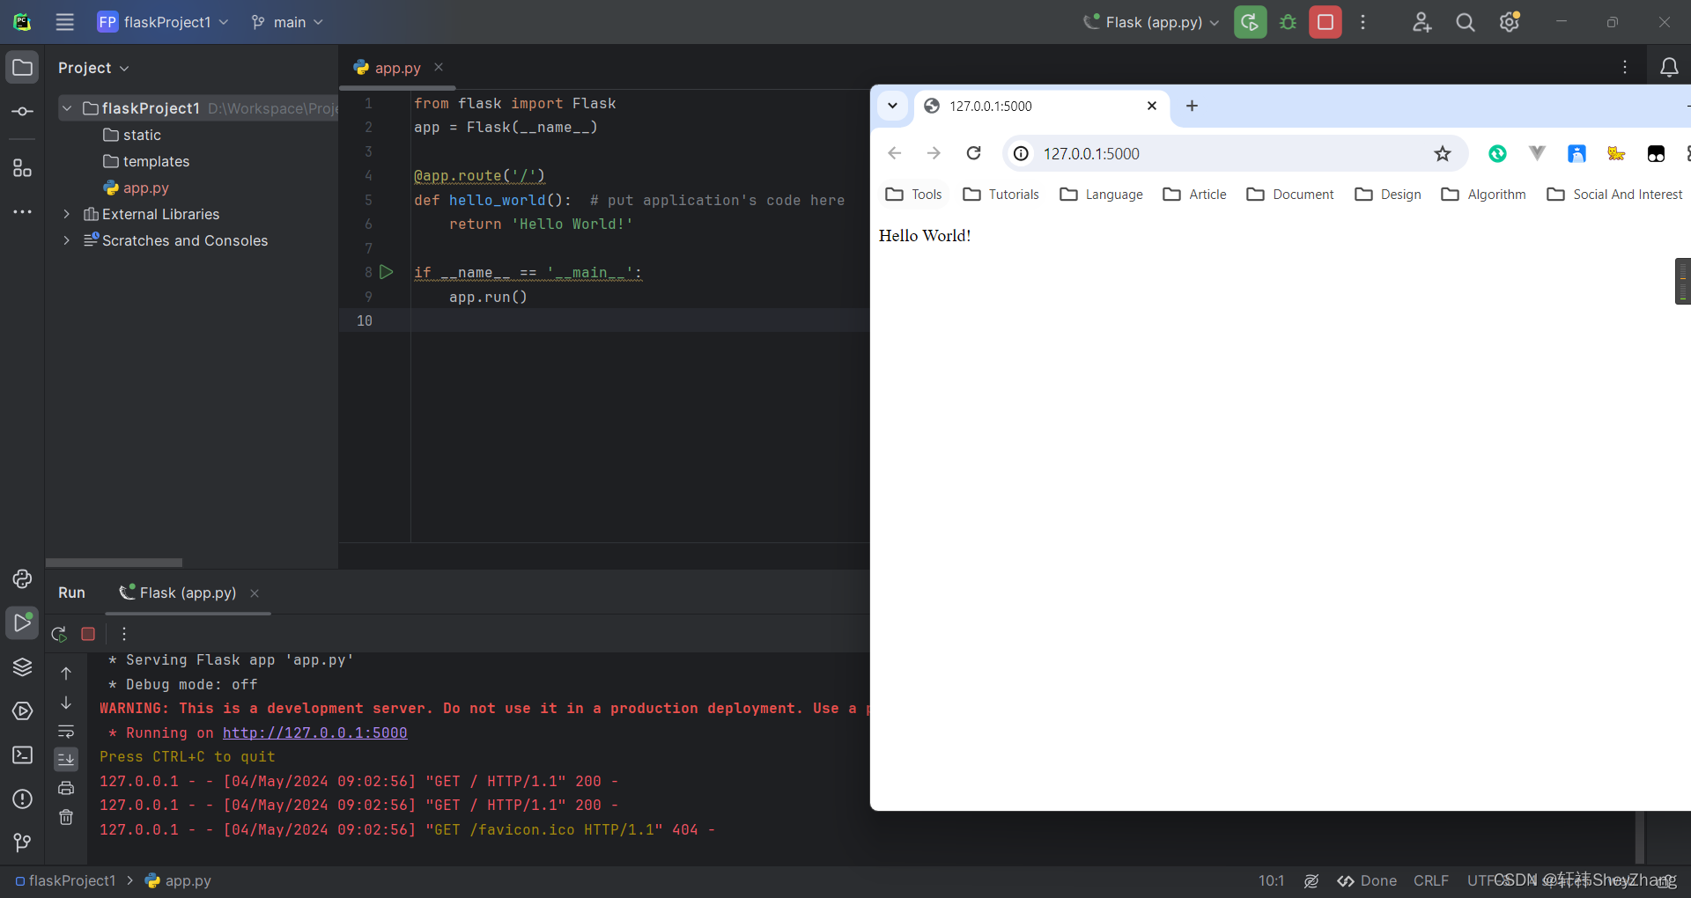This screenshot has height=898, width=1691.
Task: Toggle the Run tool window icon in sidebar
Action: (22, 622)
